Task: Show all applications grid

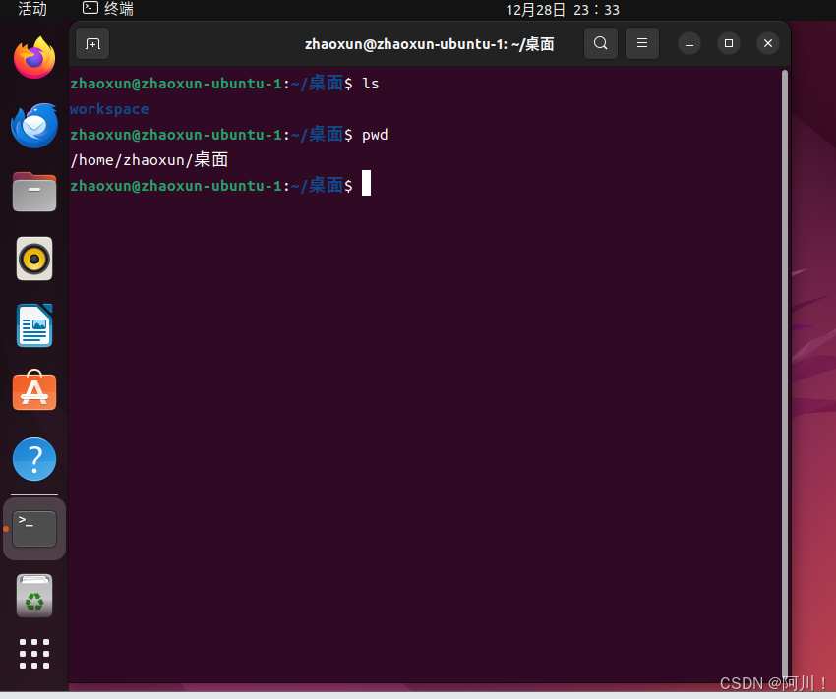Action: click(34, 654)
